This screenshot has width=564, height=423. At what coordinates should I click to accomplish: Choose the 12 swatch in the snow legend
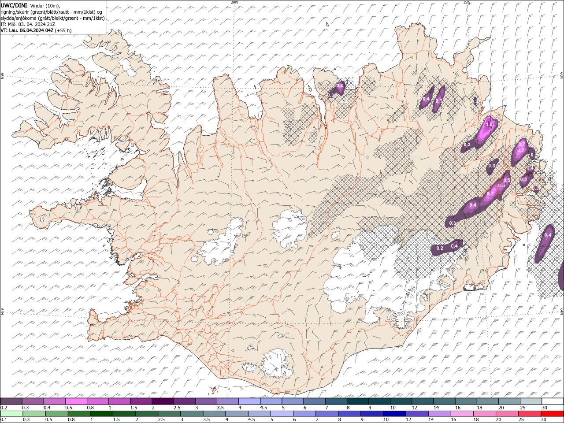point(423,401)
